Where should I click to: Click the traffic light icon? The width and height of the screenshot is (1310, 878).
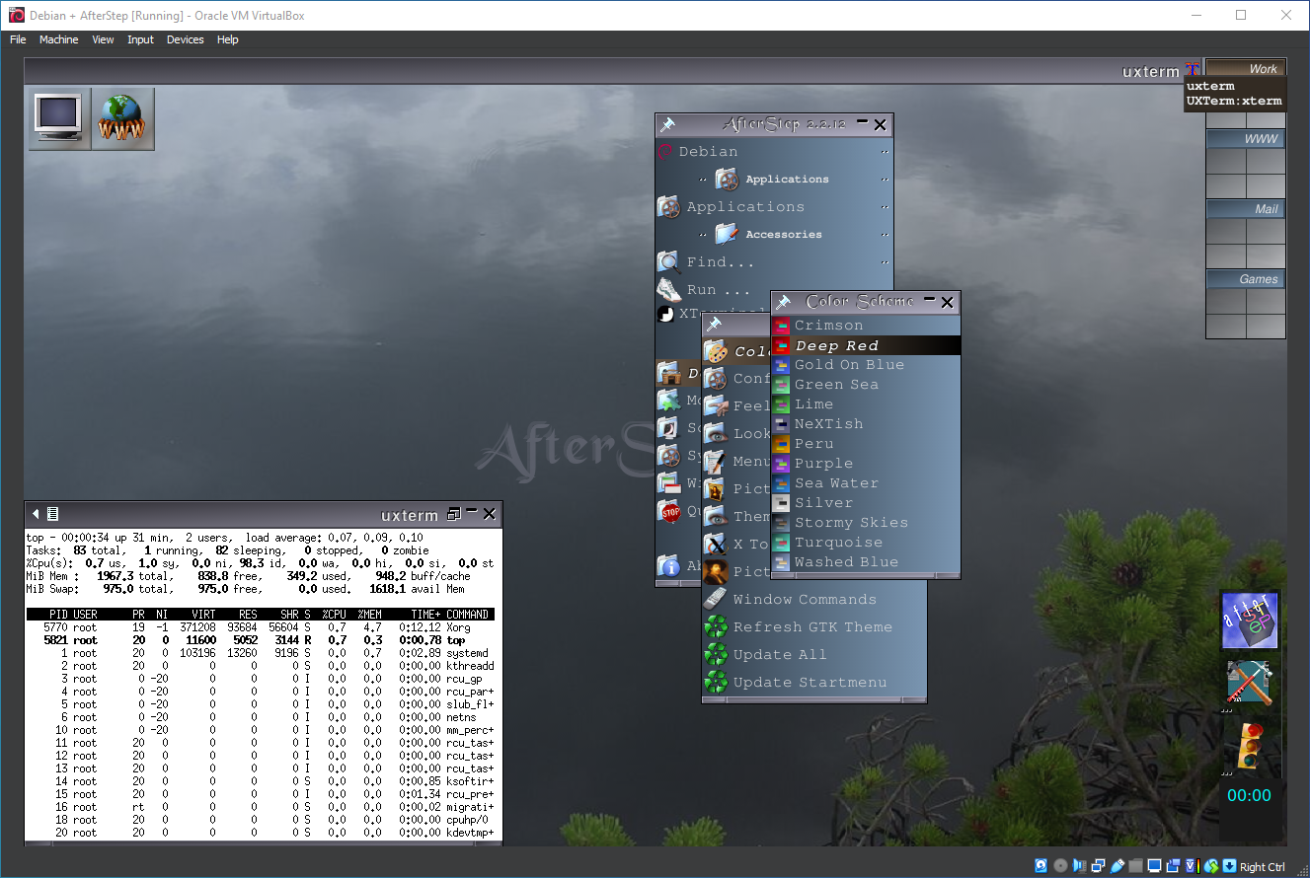1249,746
